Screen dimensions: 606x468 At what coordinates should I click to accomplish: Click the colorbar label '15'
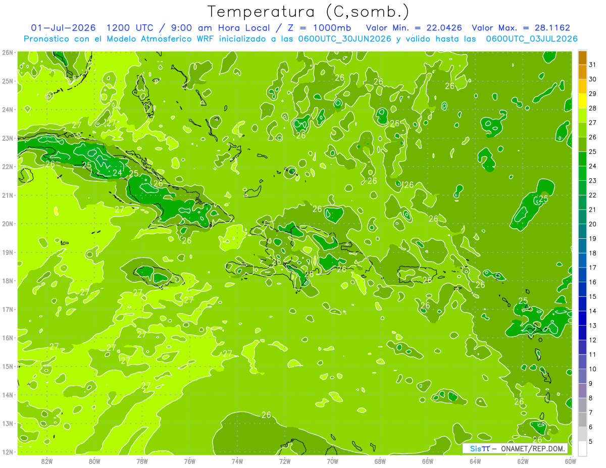tap(593, 296)
